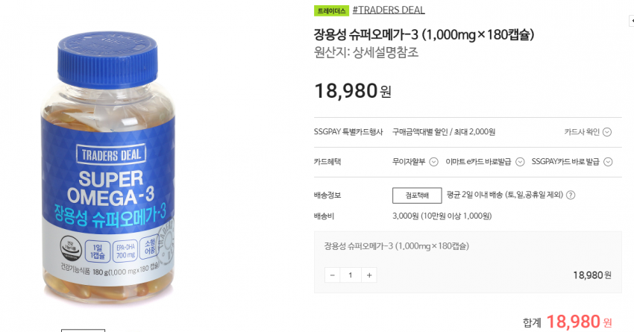Expand the 무이자할부 chevron
Viewport: 634px width, 332px height.
pyautogui.click(x=433, y=162)
